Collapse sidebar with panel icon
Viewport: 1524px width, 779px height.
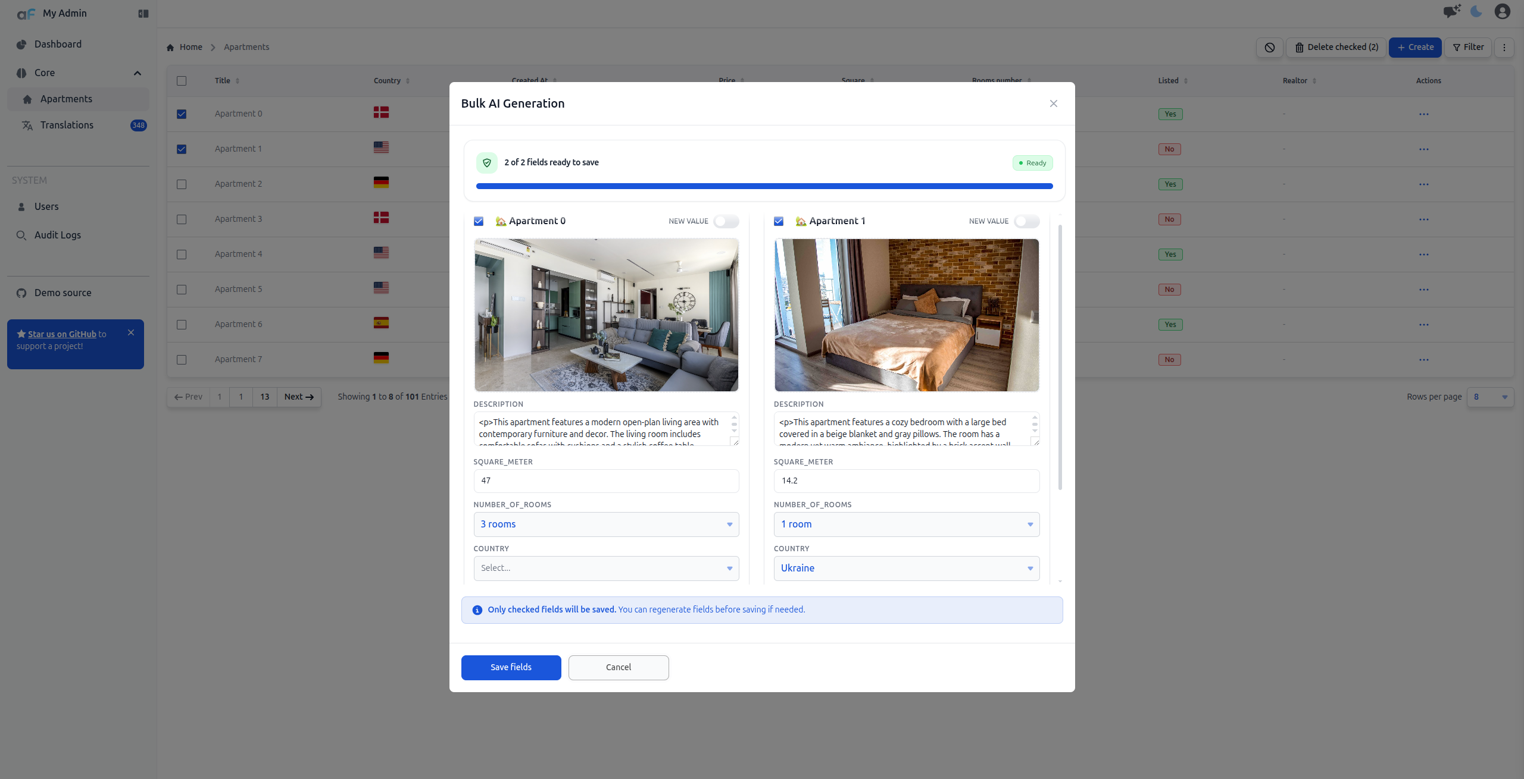click(x=143, y=13)
